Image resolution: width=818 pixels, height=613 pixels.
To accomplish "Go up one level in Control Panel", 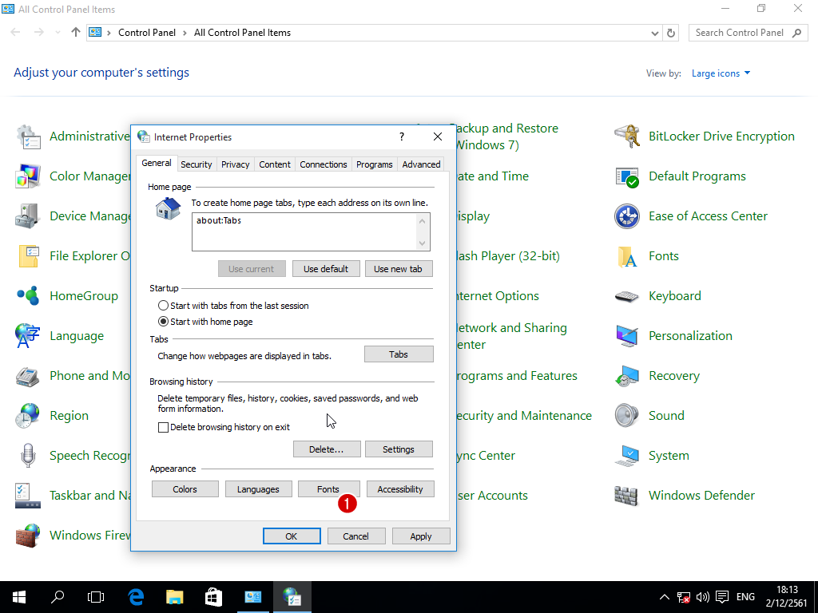I will 76,32.
